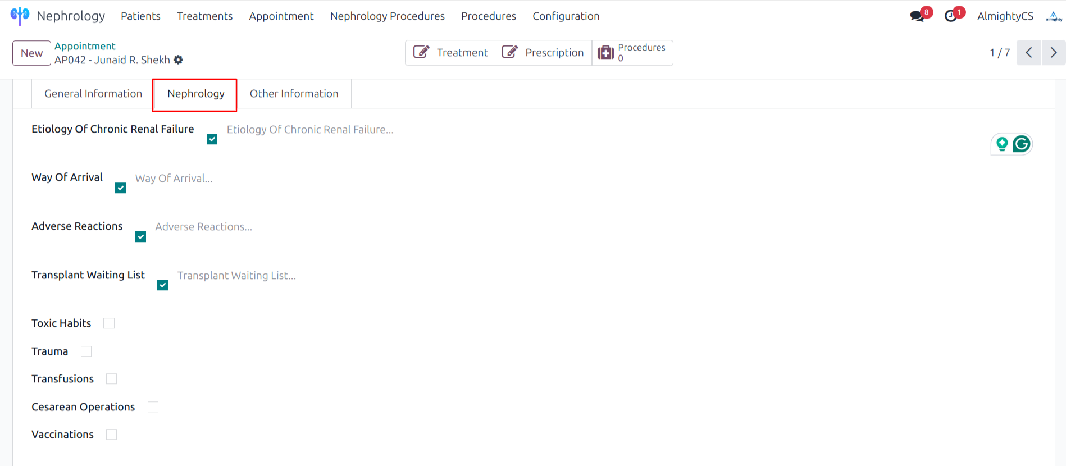Switch to the Other Information tab

tap(294, 94)
